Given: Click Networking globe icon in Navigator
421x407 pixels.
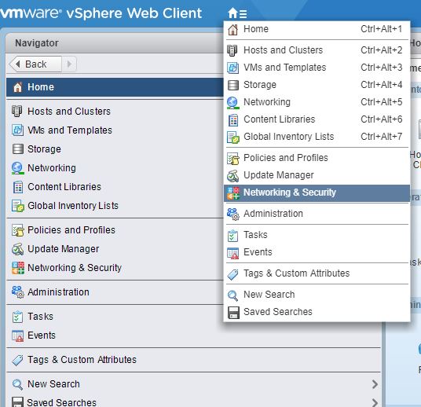Looking at the screenshot, I should (x=18, y=168).
